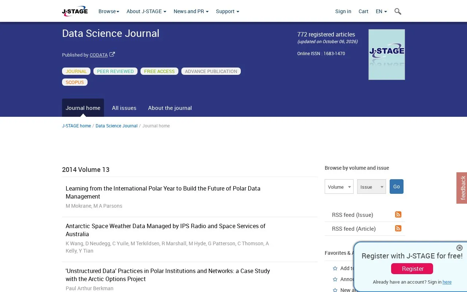The height and width of the screenshot is (292, 467).
Task: Click the '2014 Volume 13' heading
Action: tap(86, 170)
